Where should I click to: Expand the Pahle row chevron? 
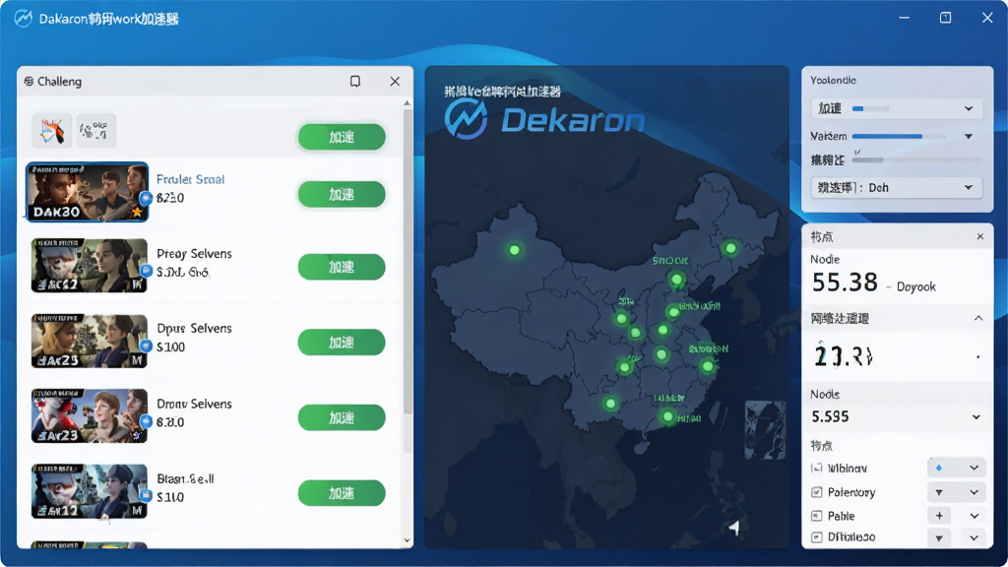(974, 516)
